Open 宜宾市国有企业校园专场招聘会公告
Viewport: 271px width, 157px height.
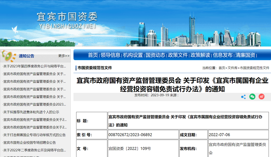pos(29,143)
